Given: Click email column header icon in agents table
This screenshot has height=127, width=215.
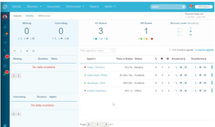Looking at the screenshot, I should coord(168,59).
